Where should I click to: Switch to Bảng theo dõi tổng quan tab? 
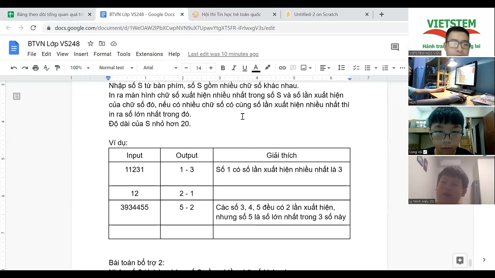(x=50, y=14)
